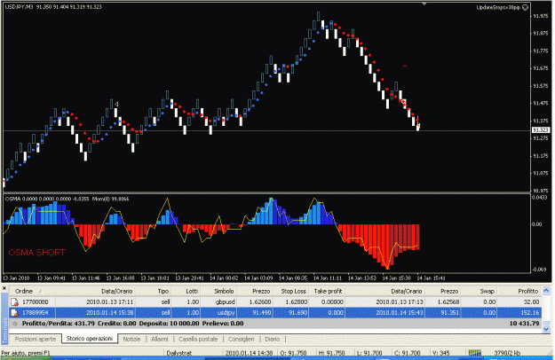Switch to the Consiglieri tab
555x360 pixels.
click(241, 339)
